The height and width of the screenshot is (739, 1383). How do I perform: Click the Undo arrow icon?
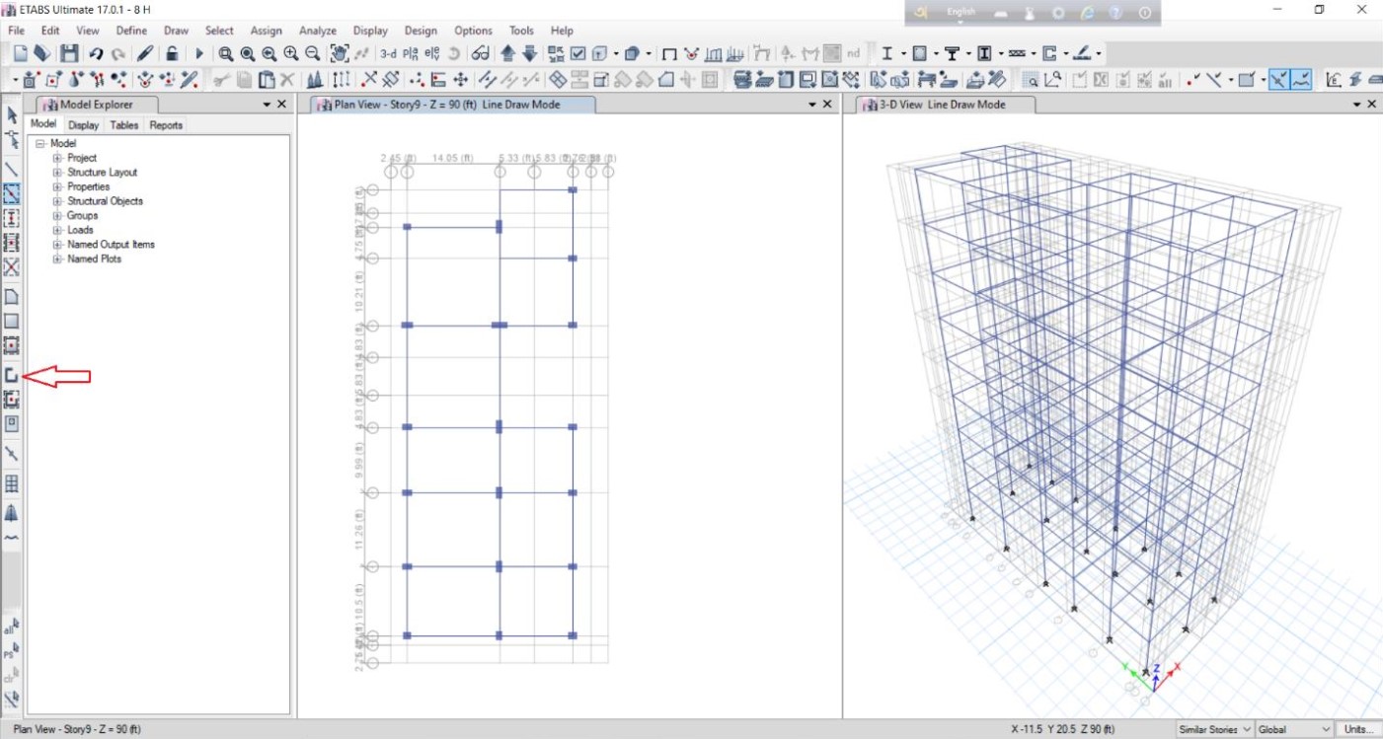96,53
